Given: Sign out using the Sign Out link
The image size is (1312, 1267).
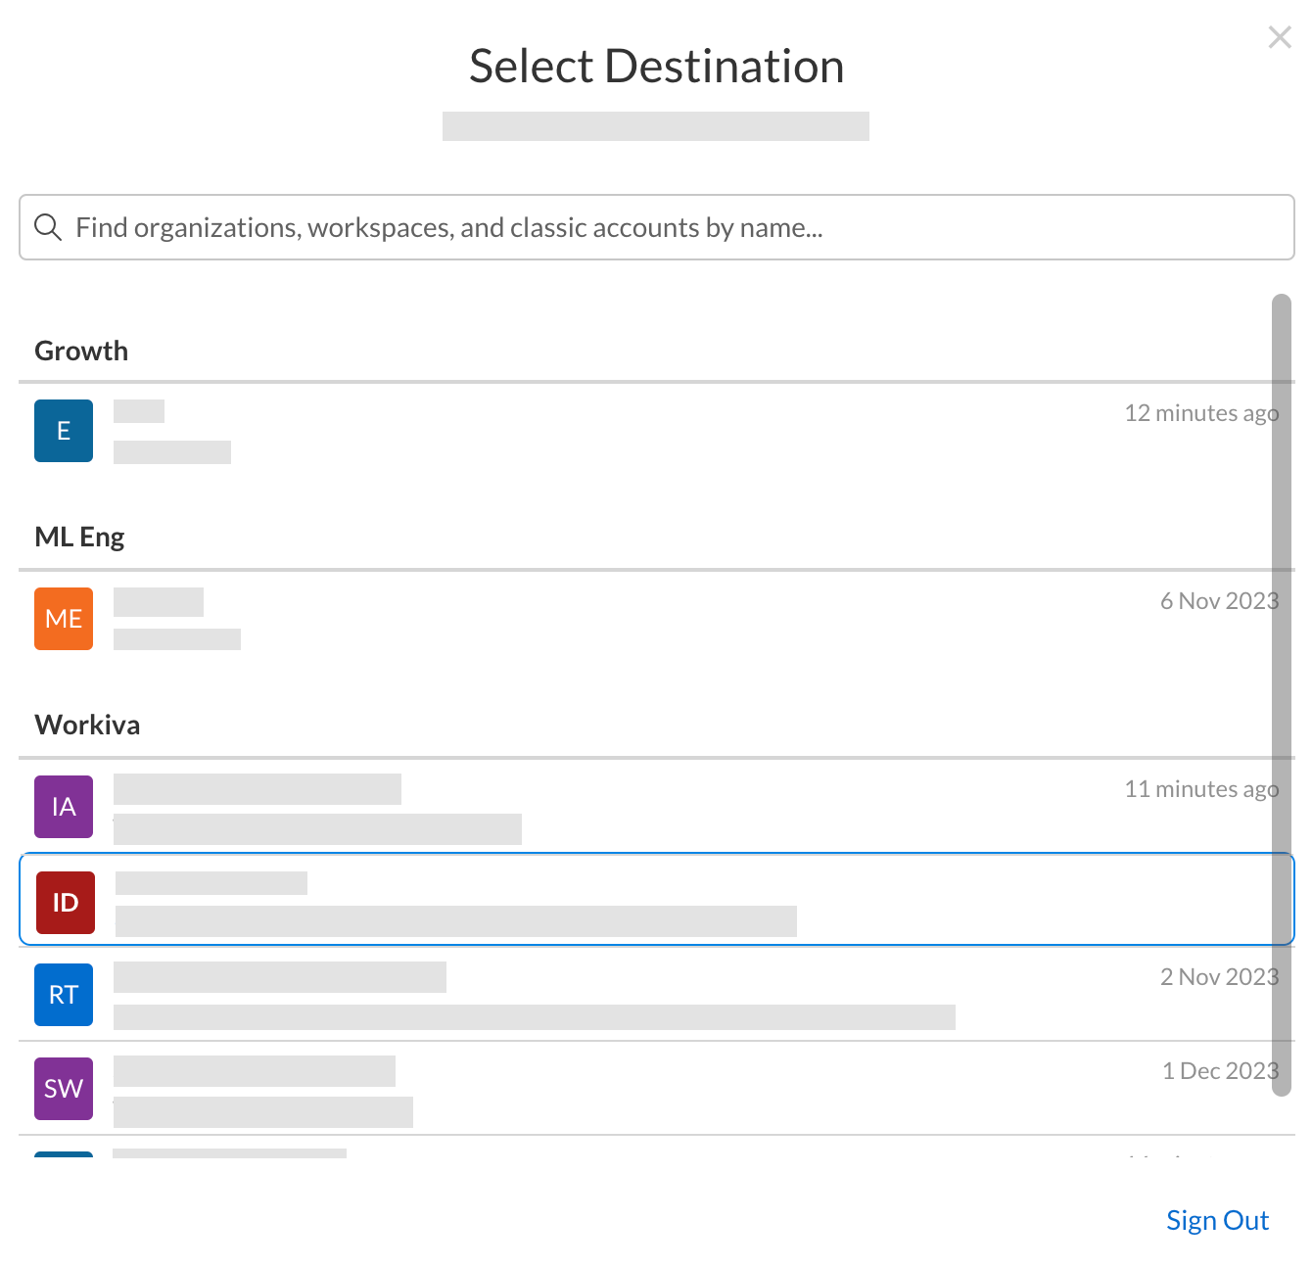Looking at the screenshot, I should click(x=1217, y=1220).
